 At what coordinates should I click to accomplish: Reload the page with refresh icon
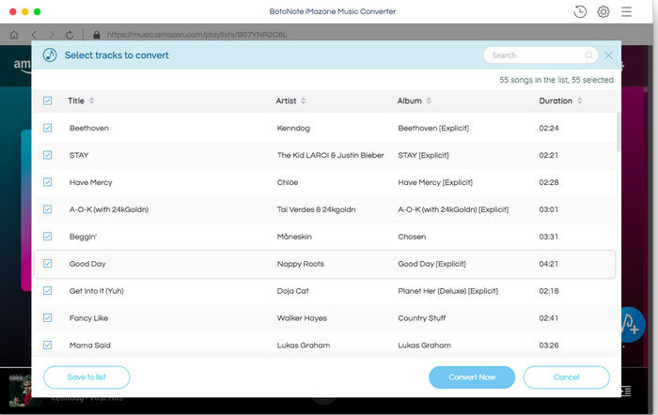coord(70,35)
